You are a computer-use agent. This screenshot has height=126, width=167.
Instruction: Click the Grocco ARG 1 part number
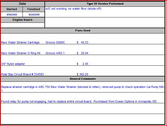point(55,53)
